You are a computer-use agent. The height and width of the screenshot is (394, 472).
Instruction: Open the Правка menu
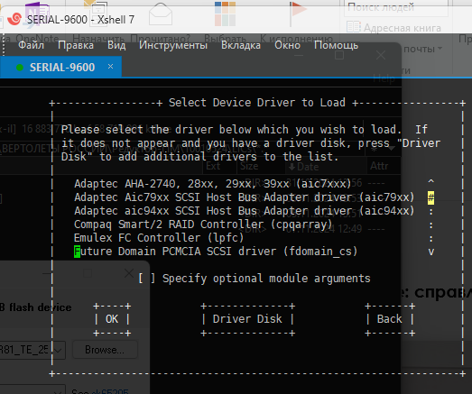76,45
